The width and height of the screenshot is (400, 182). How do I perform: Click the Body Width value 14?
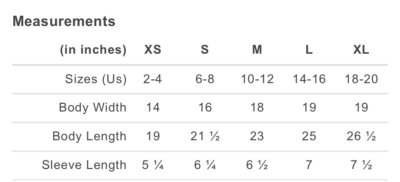[152, 107]
